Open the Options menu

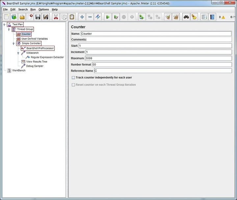(44, 10)
